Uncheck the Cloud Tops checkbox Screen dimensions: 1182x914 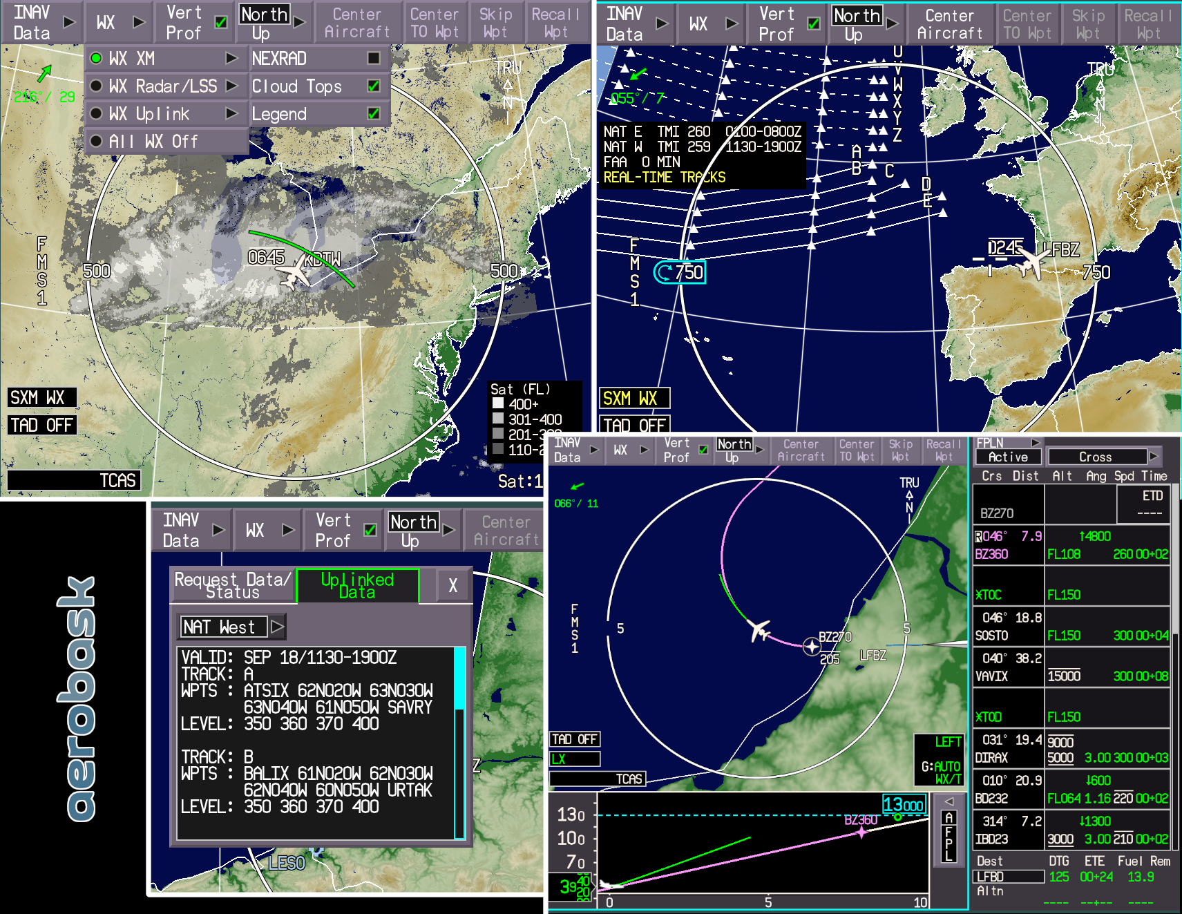[x=374, y=86]
